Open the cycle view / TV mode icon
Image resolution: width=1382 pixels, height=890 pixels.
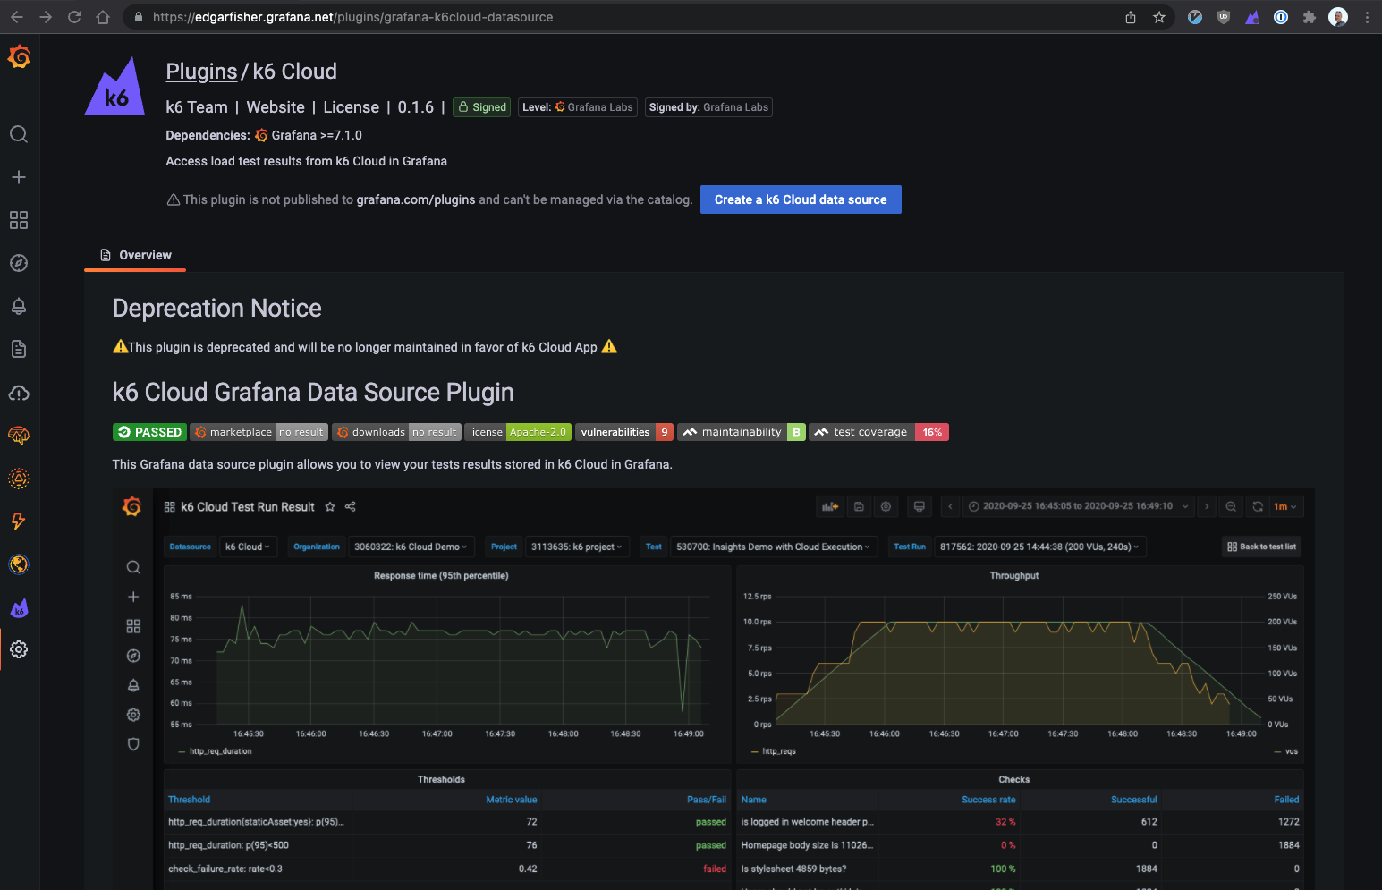pos(919,506)
